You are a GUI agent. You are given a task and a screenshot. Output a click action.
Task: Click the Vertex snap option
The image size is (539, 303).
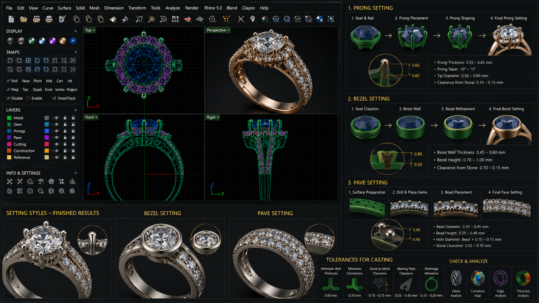(60, 90)
